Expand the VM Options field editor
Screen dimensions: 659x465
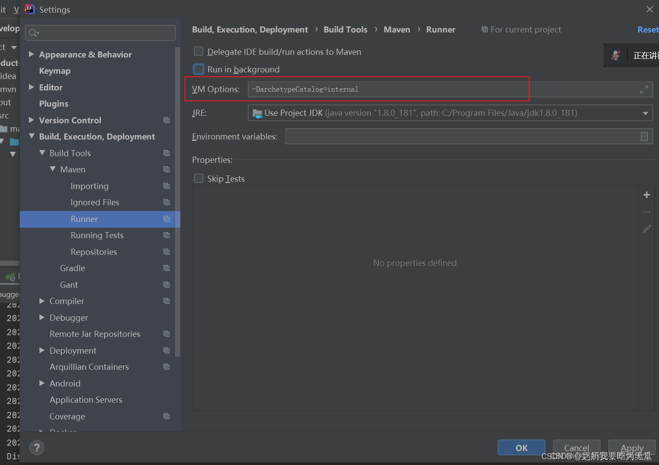(644, 89)
